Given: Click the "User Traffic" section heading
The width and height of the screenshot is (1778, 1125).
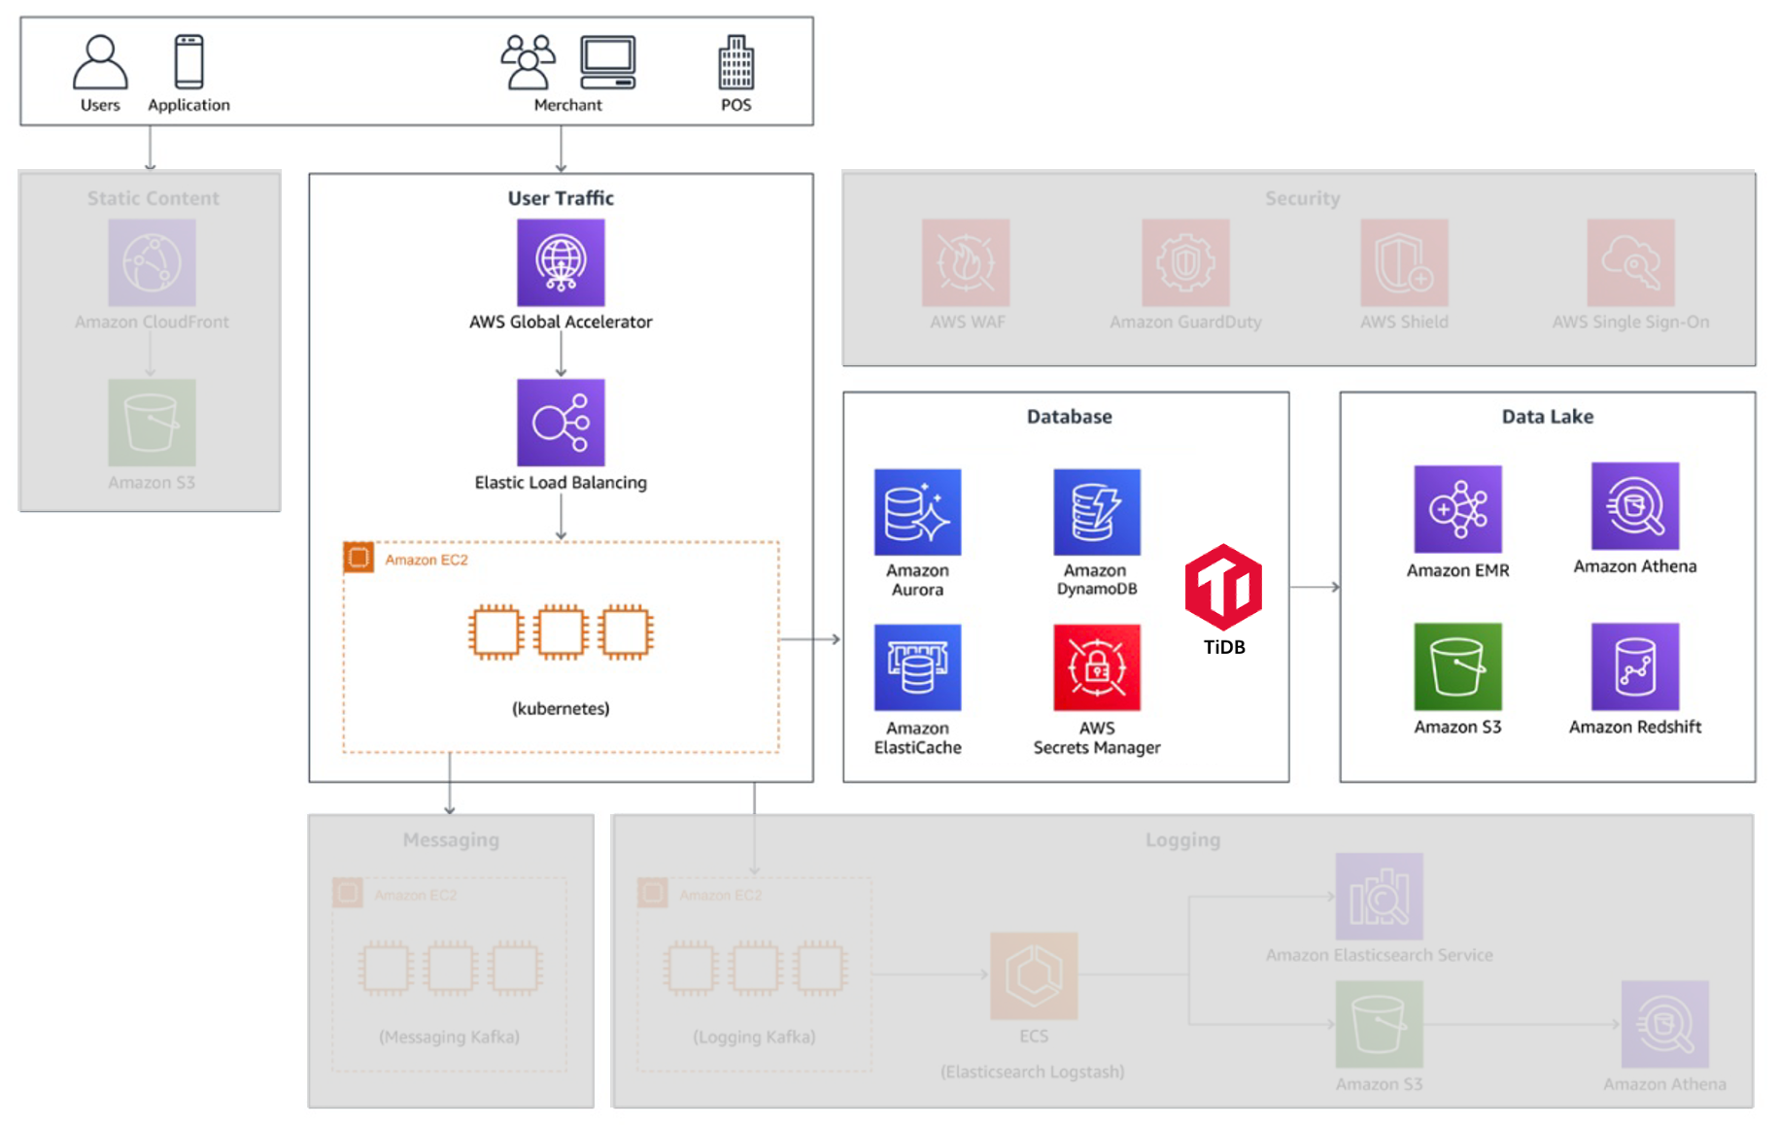Looking at the screenshot, I should tap(561, 198).
